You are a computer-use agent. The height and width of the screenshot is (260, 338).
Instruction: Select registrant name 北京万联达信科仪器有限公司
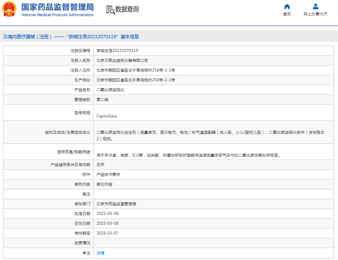122,60
